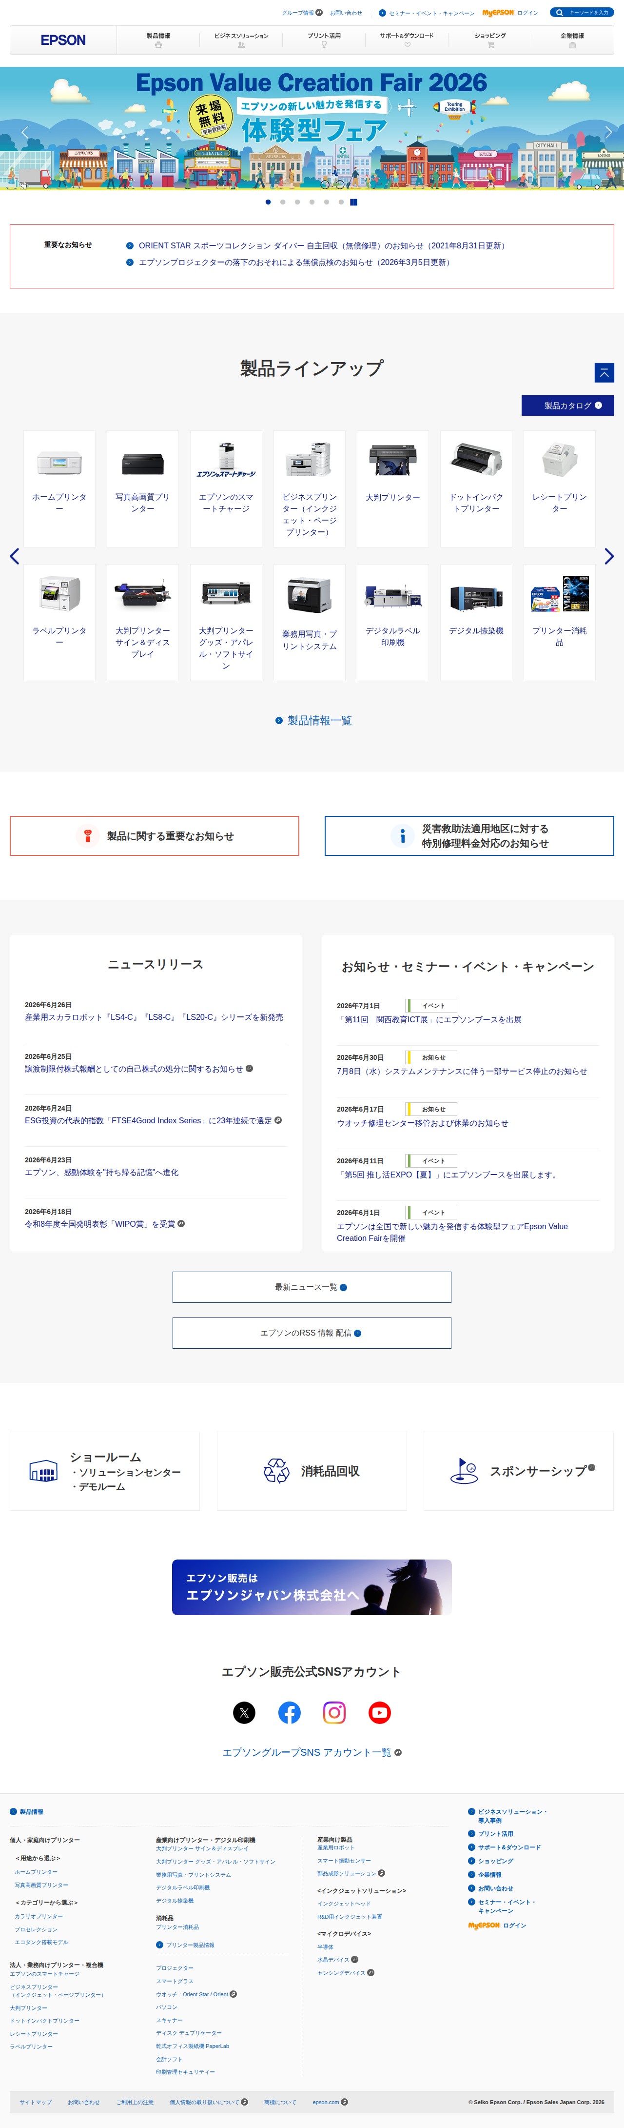
Task: Move product lineup carousel to the right
Action: tap(609, 556)
